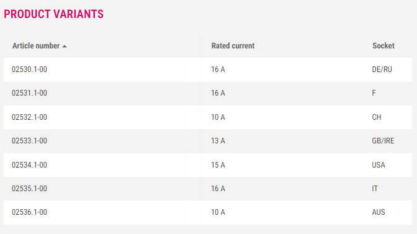
Task: Select article number 02533.1-00
Action: click(29, 141)
